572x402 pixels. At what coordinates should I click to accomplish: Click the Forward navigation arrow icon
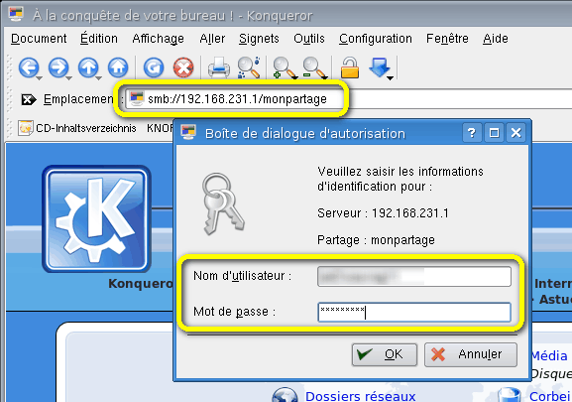tap(58, 67)
